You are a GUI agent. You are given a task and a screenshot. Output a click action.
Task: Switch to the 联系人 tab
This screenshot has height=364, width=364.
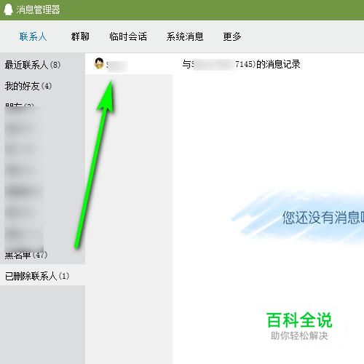pyautogui.click(x=33, y=36)
